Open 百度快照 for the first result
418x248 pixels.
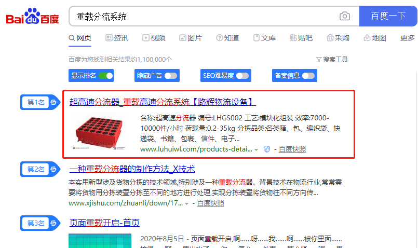point(292,149)
